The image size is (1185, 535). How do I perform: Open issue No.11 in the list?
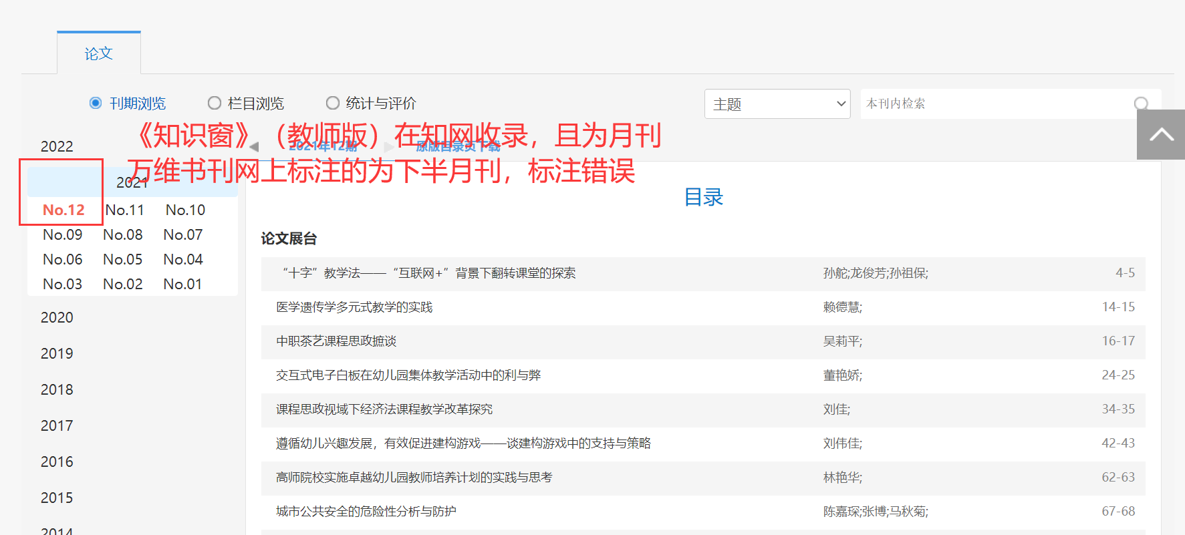tap(124, 210)
